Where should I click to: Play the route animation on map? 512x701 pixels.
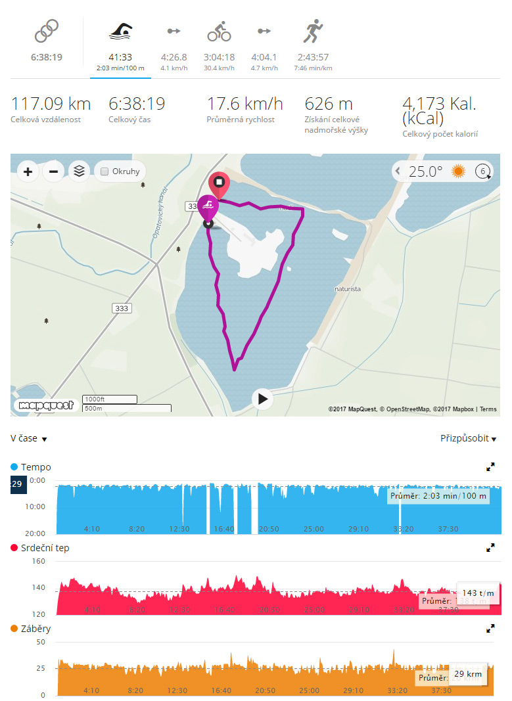pyautogui.click(x=262, y=399)
